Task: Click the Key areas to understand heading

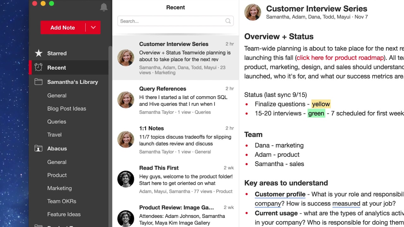Action: point(286,183)
